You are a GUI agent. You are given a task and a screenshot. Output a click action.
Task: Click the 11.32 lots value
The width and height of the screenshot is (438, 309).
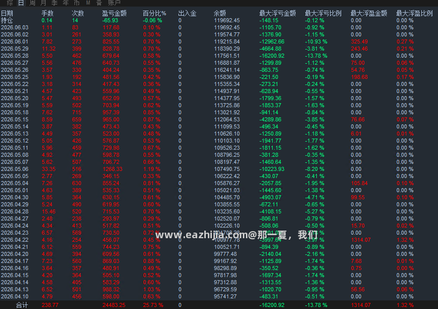pyautogui.click(x=48, y=49)
